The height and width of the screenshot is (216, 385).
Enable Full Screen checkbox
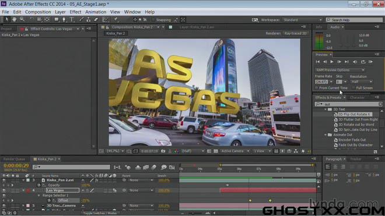click(x=353, y=88)
